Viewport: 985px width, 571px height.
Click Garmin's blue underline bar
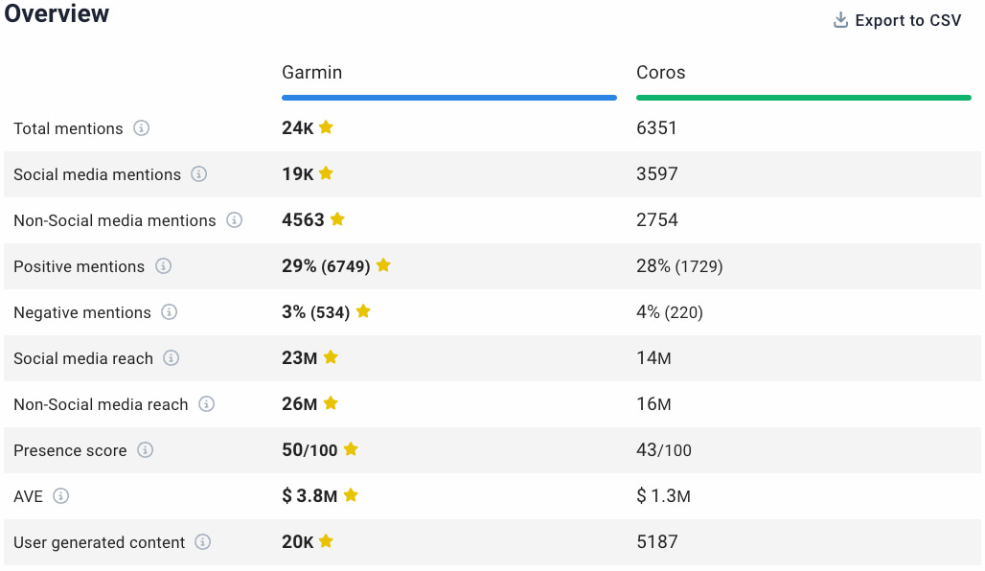pyautogui.click(x=448, y=97)
